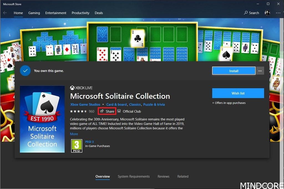Expand more options beside Install button
The height and width of the screenshot is (189, 284).
point(260,71)
